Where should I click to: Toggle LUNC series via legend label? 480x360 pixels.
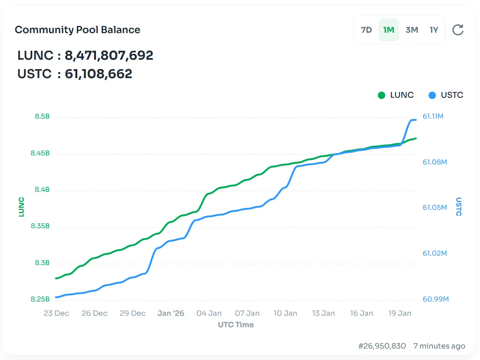402,95
